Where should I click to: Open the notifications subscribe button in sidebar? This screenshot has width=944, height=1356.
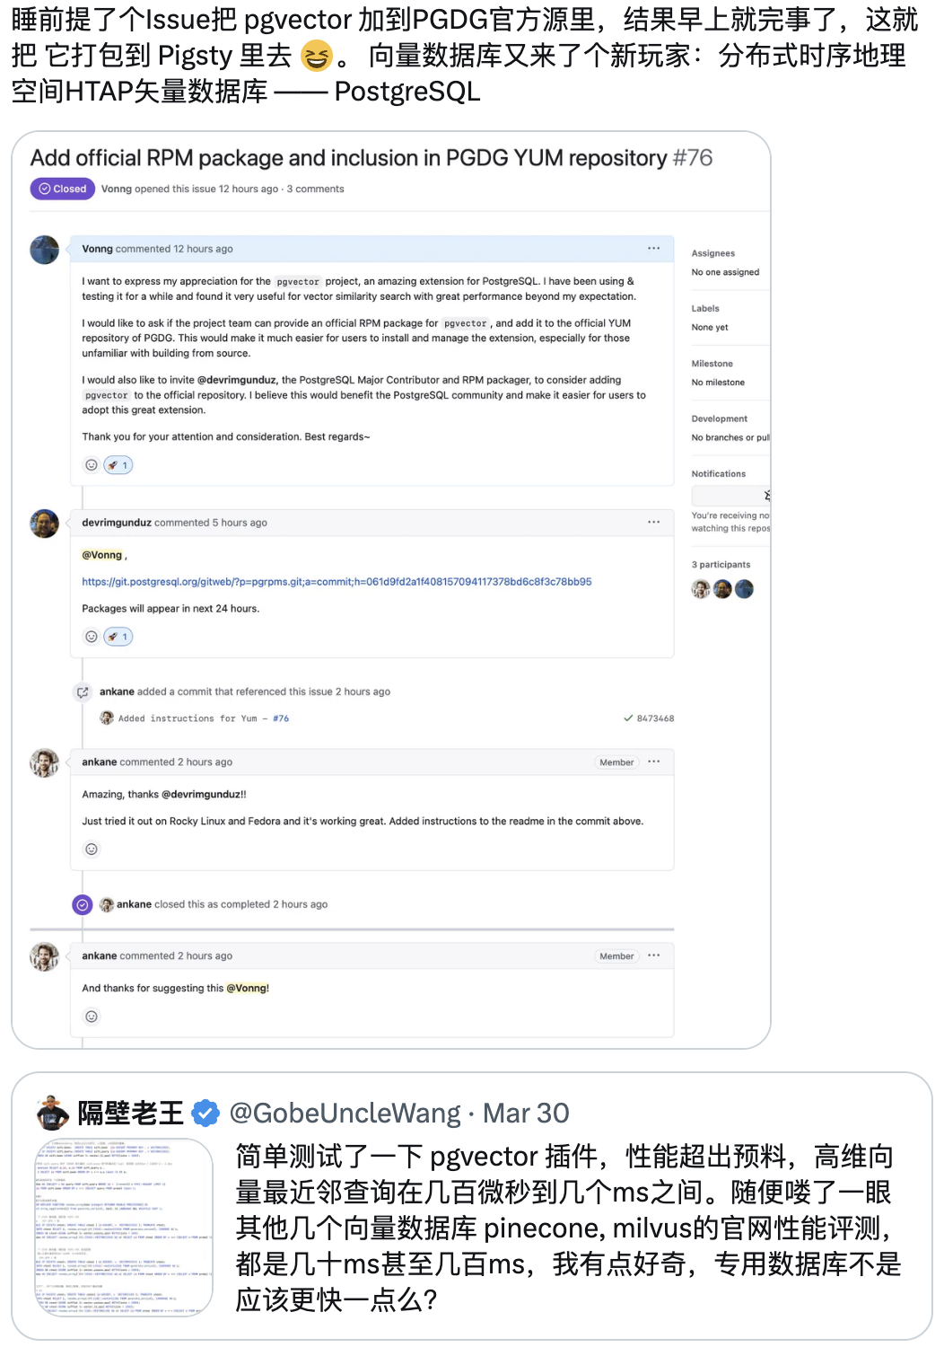click(x=730, y=496)
